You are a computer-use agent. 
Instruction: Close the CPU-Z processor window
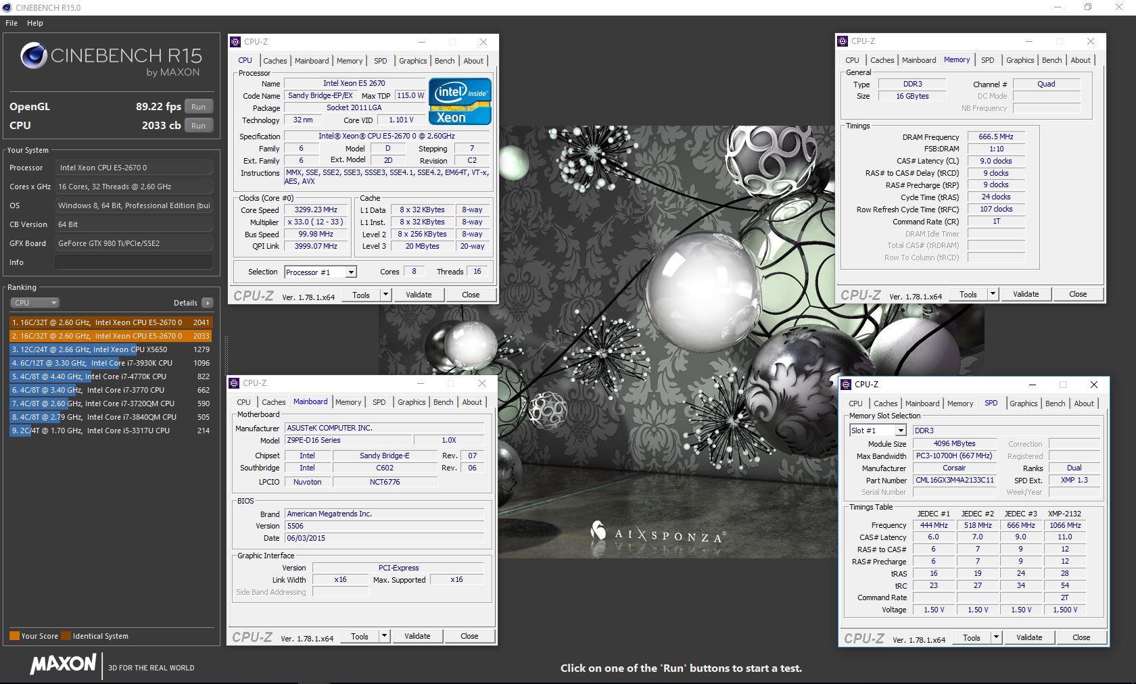coord(483,42)
